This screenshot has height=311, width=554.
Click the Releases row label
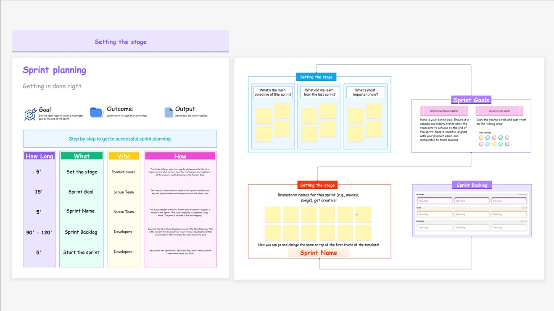pyautogui.click(x=420, y=221)
